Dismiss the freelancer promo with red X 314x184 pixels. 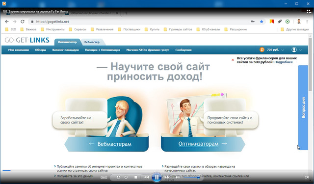click(233, 60)
